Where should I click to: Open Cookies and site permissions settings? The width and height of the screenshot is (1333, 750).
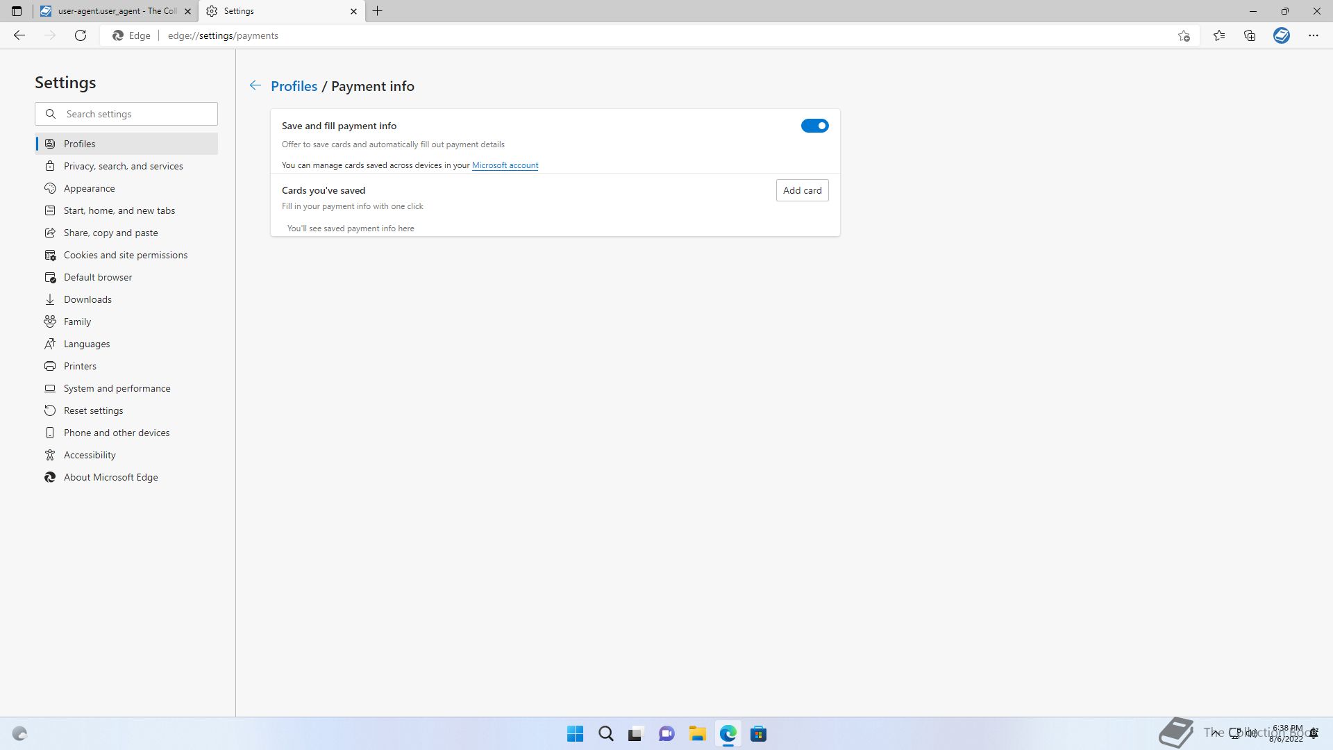(x=126, y=255)
